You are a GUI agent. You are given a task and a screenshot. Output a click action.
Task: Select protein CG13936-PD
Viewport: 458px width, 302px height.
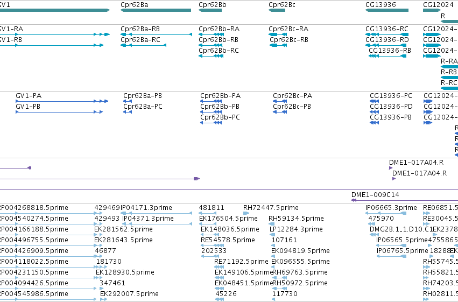click(391, 107)
